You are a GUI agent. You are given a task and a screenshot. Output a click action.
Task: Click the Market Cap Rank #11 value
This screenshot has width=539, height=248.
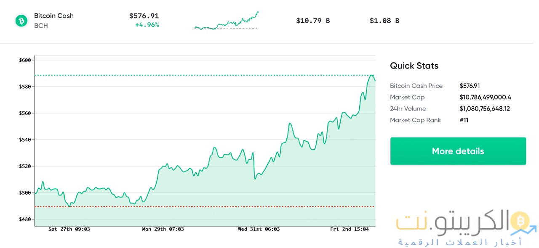(464, 120)
